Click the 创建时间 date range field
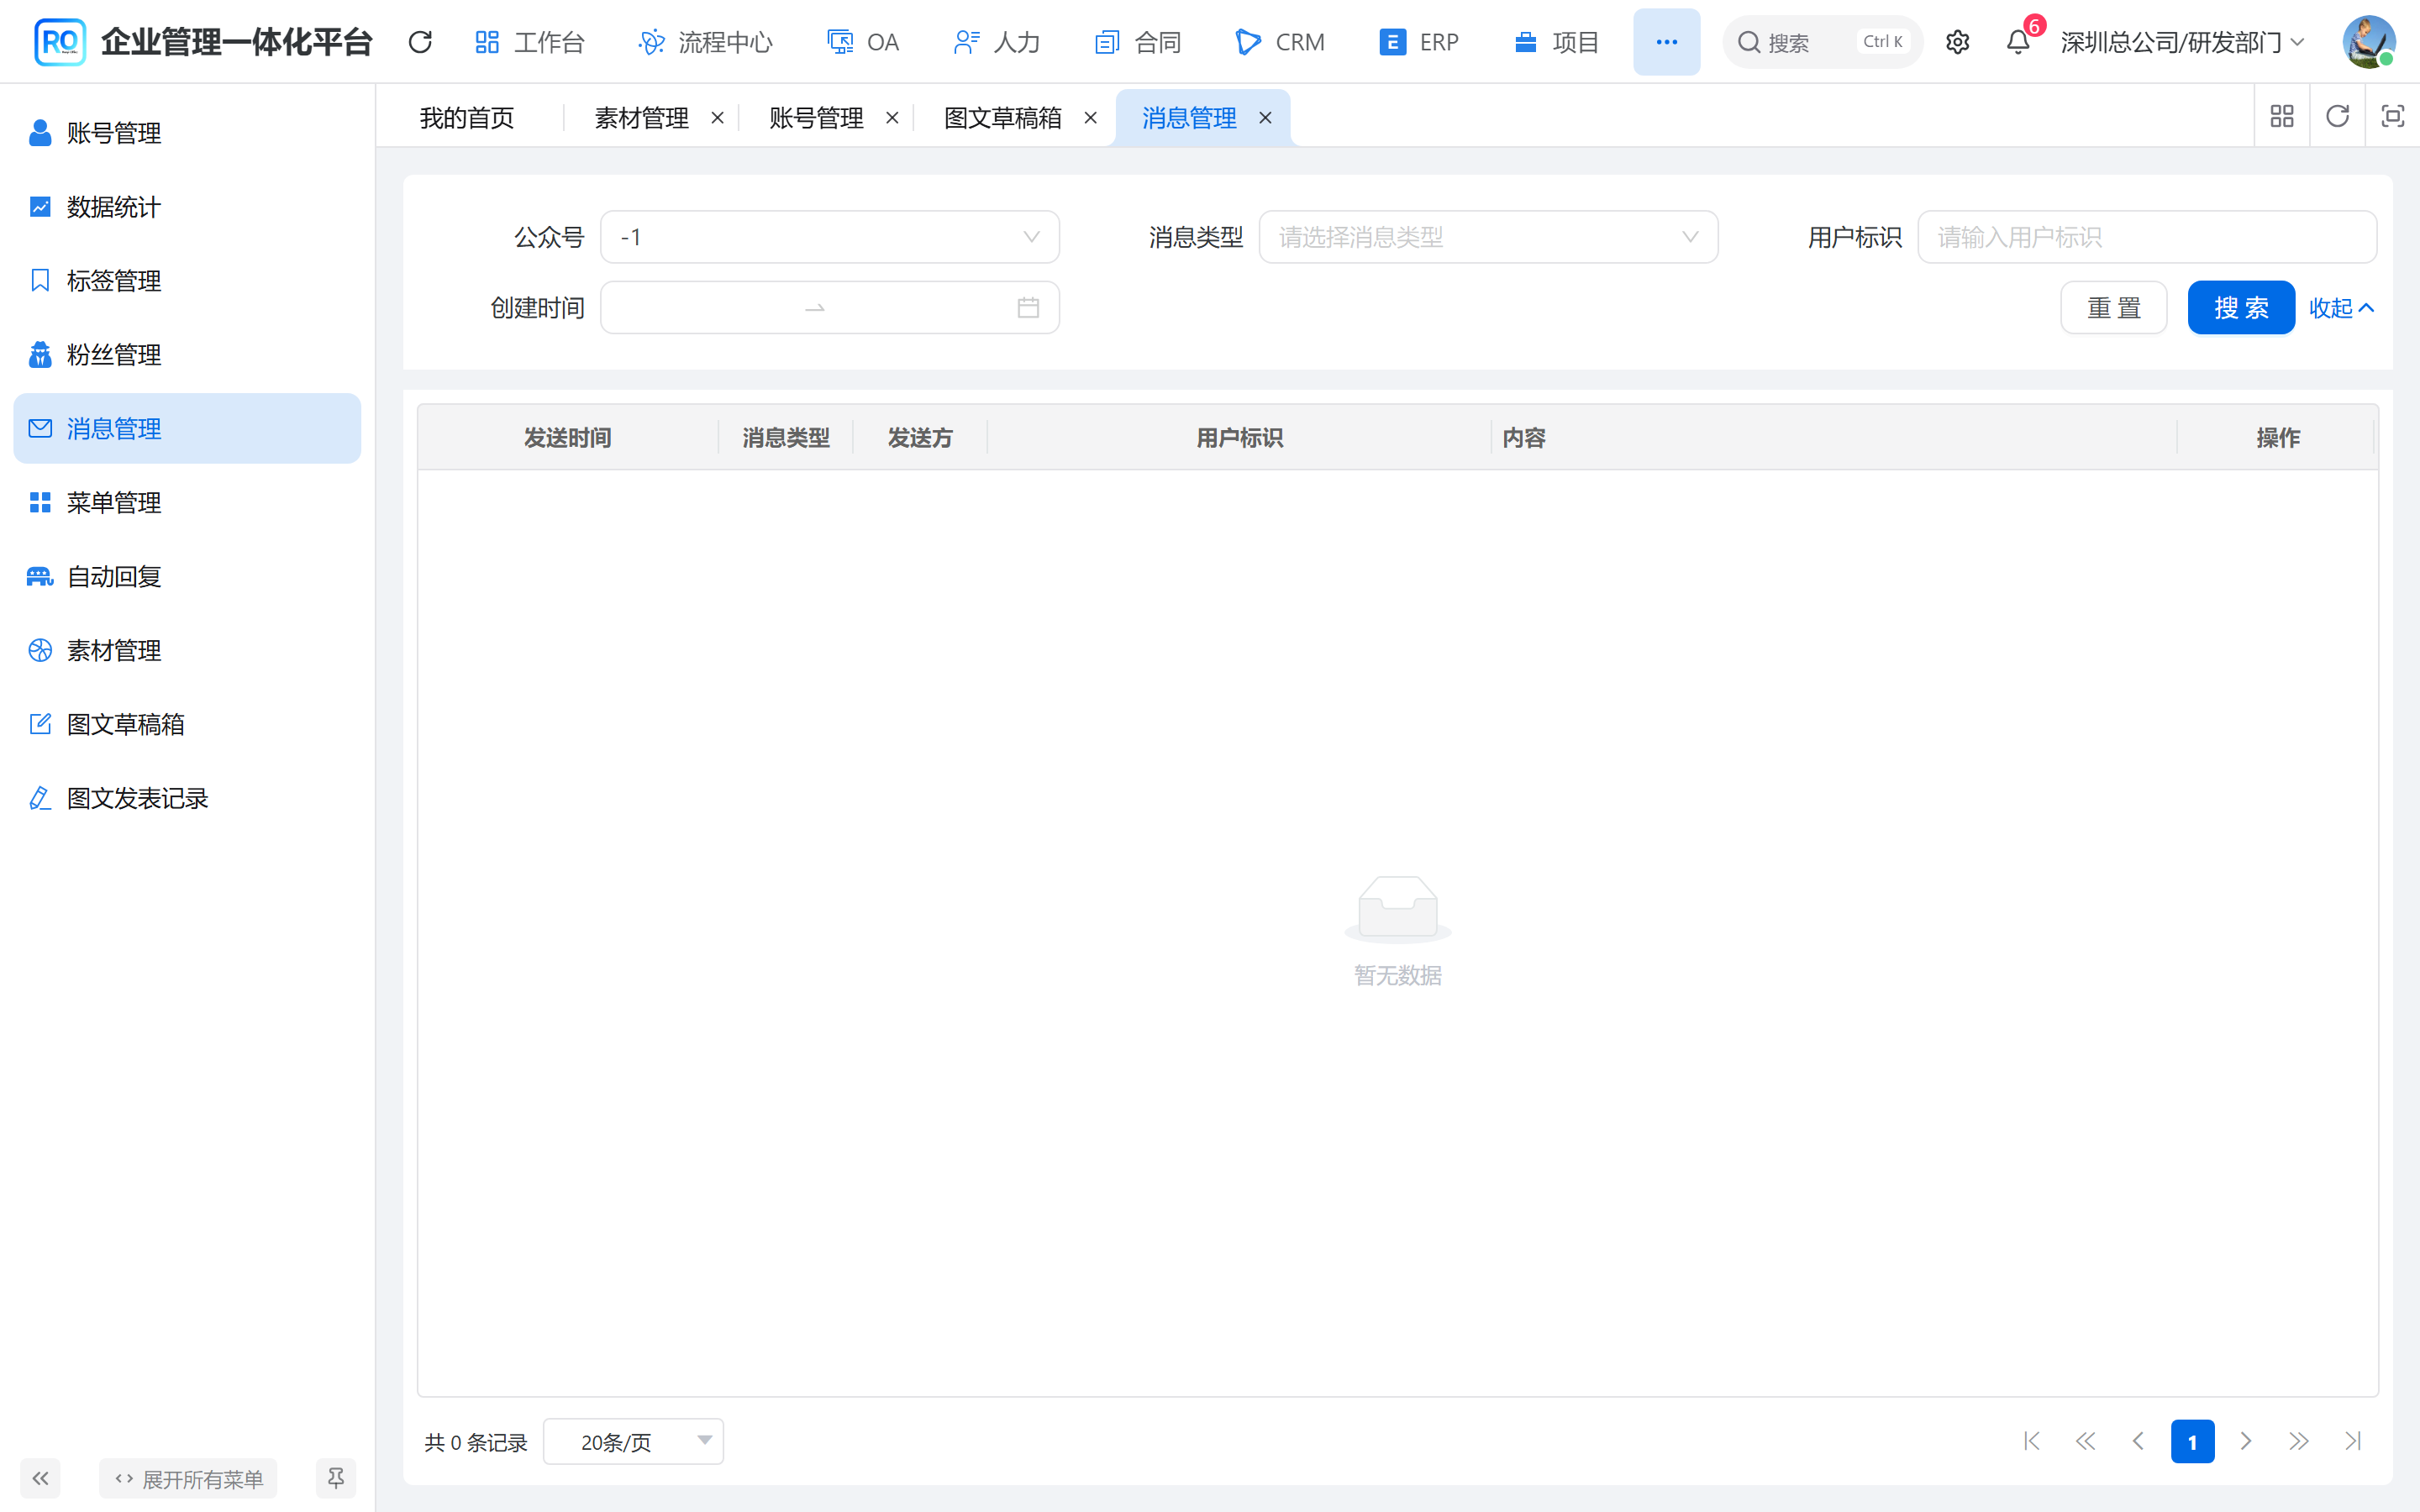The image size is (2420, 1512). tap(830, 307)
